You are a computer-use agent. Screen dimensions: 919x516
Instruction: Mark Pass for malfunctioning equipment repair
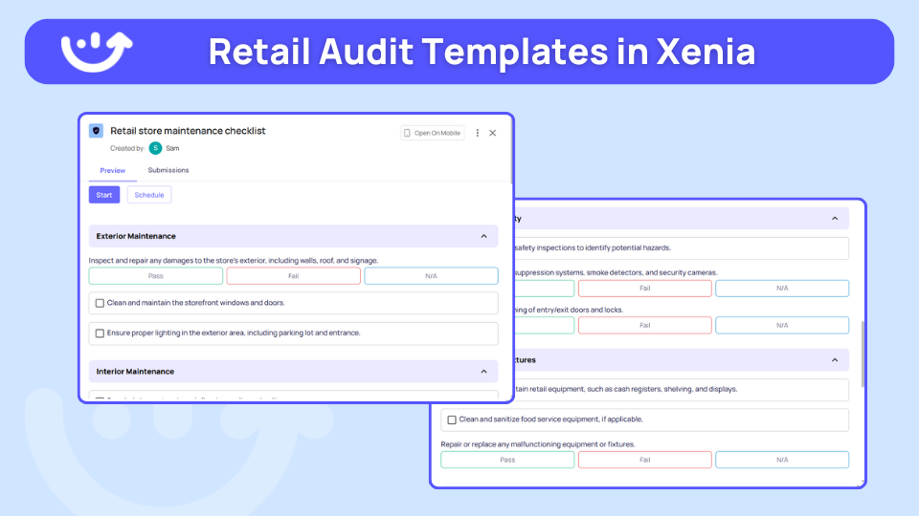[x=507, y=460]
